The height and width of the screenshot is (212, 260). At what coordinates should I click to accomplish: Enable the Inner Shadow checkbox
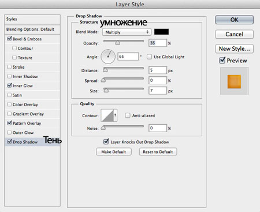9,76
